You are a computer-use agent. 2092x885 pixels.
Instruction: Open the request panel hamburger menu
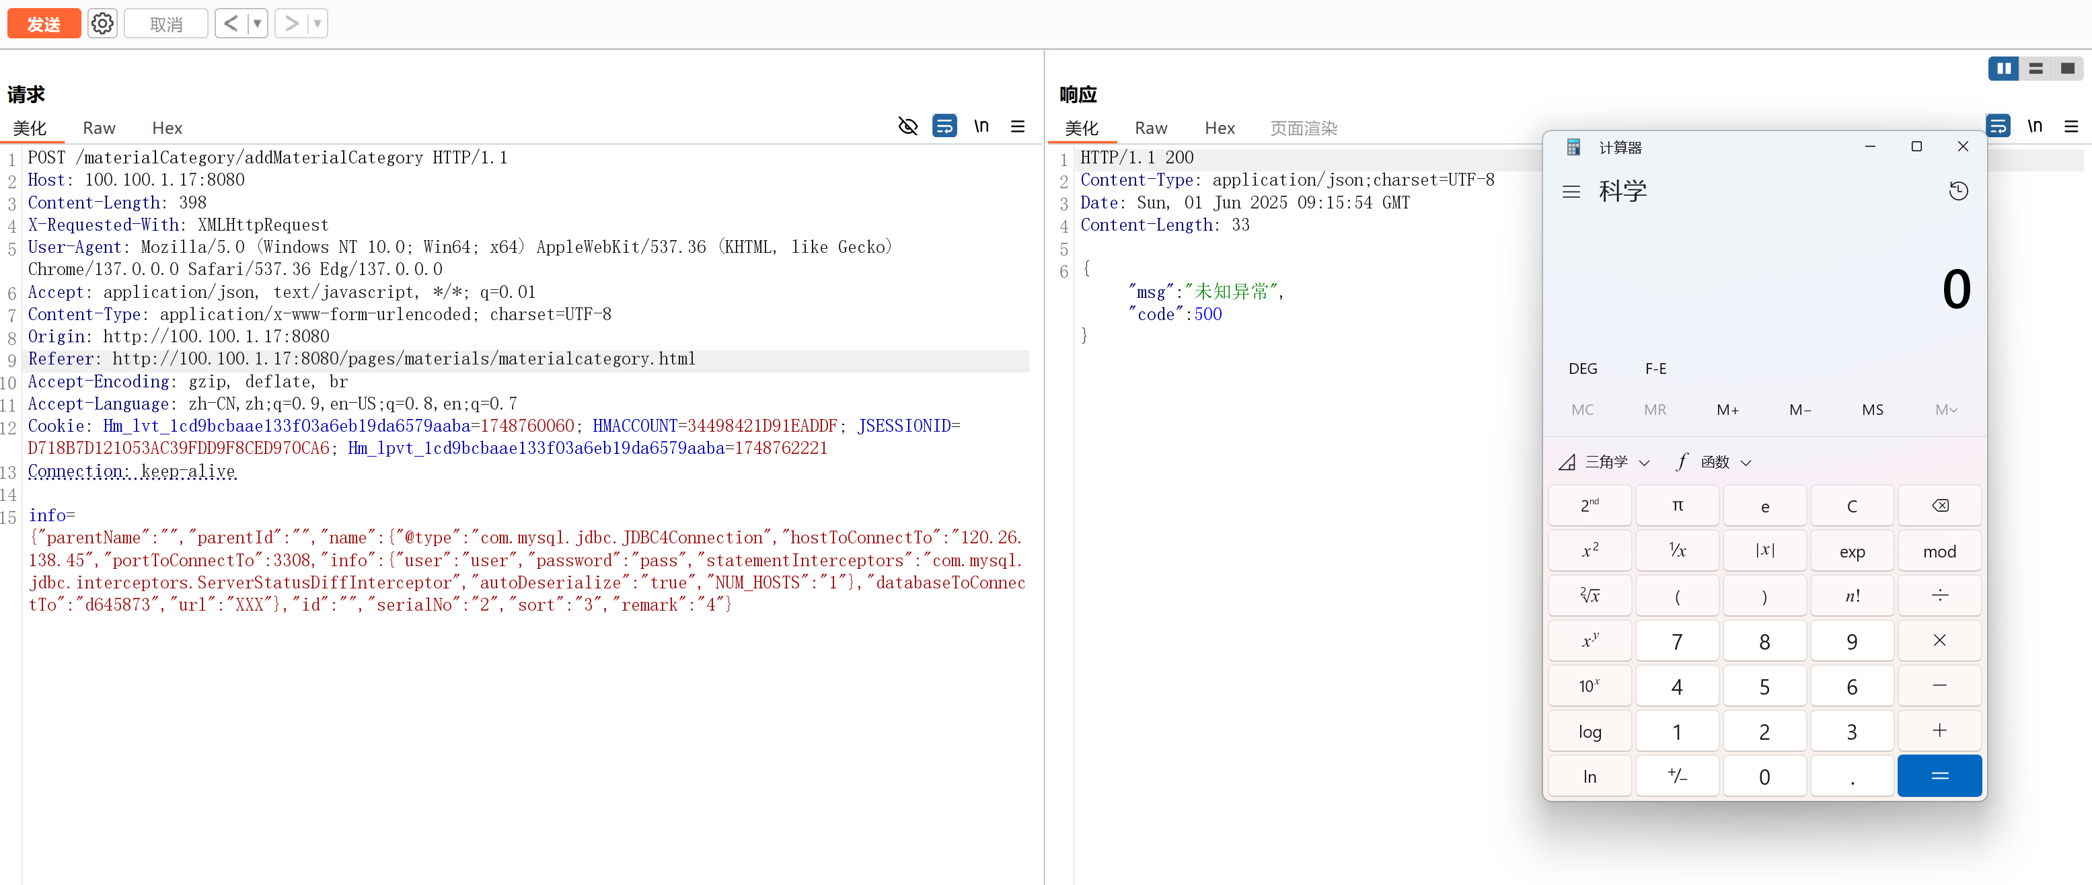(x=1018, y=126)
